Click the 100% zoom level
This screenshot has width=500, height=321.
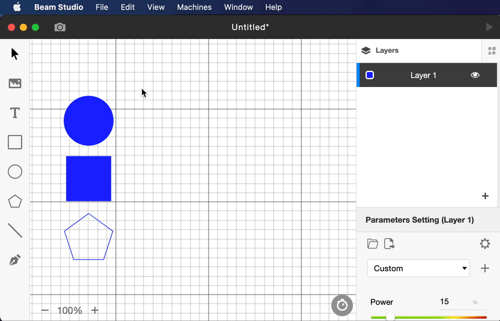[x=70, y=310]
